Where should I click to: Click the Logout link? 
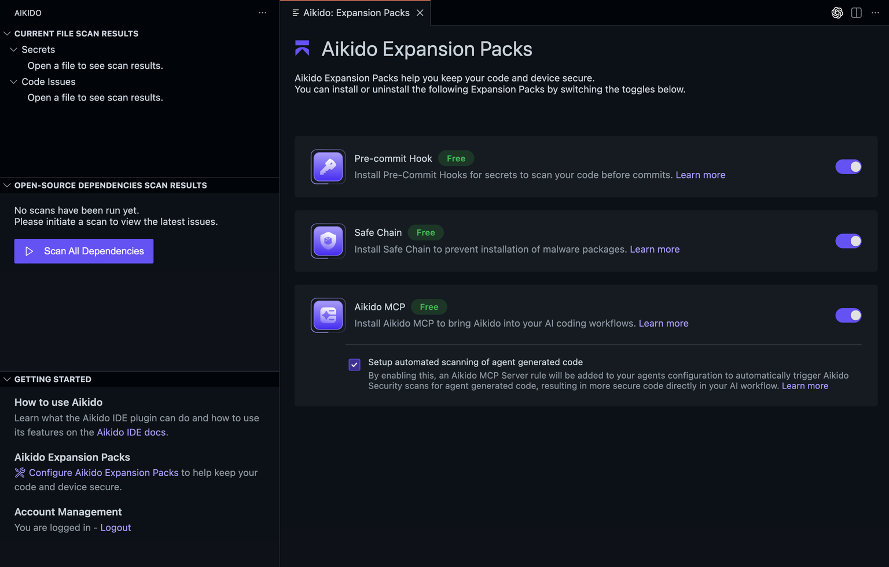coord(116,528)
